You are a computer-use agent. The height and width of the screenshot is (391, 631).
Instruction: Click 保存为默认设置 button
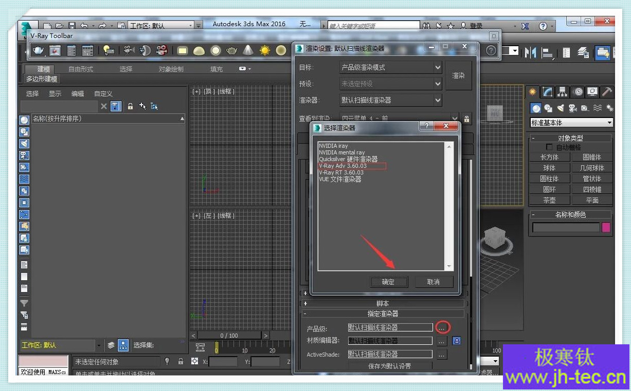[390, 366]
